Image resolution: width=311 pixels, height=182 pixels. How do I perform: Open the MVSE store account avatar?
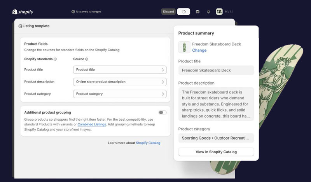(x=219, y=12)
